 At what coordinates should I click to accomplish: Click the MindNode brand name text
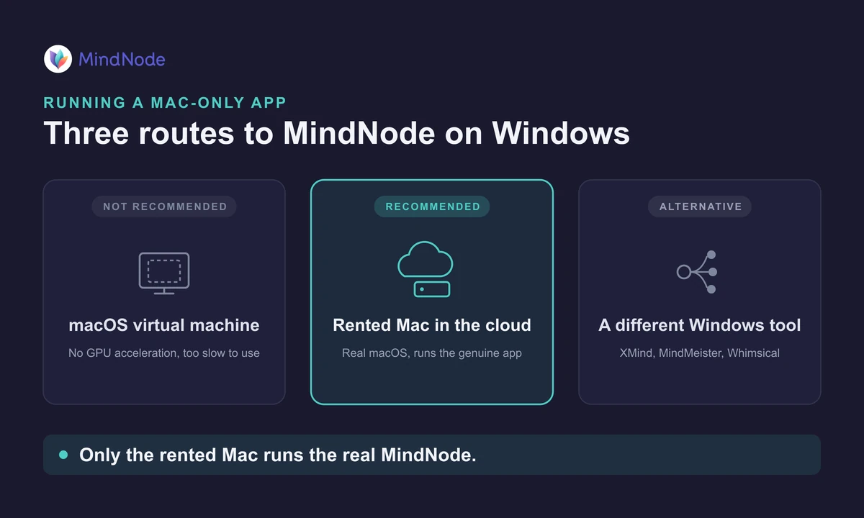(122, 60)
